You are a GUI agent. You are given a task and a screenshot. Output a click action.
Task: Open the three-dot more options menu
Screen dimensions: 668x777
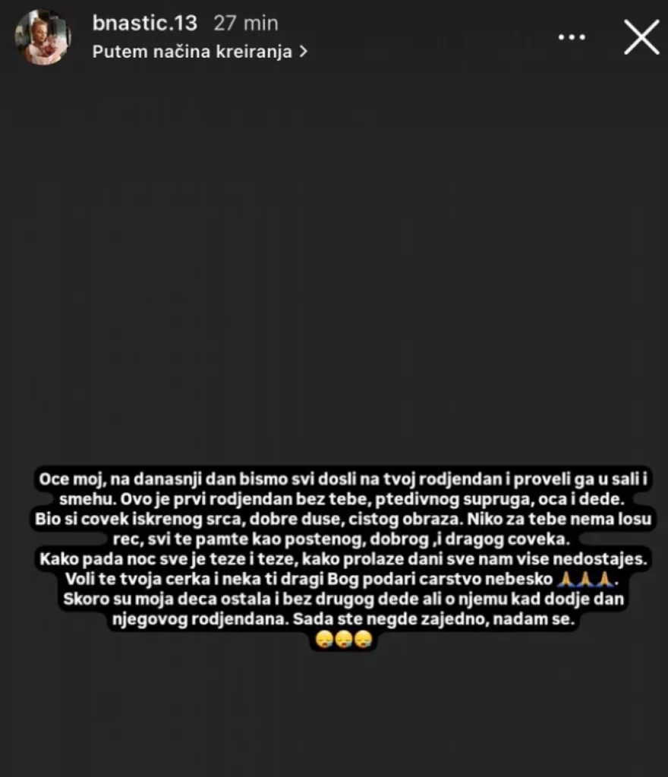[572, 37]
